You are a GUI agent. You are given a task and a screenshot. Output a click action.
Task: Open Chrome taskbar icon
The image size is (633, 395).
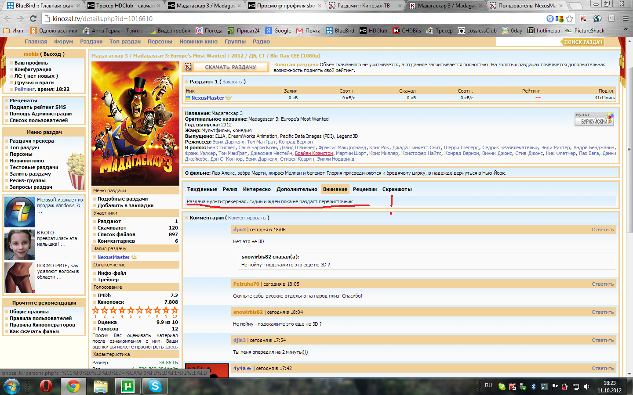[x=73, y=386]
